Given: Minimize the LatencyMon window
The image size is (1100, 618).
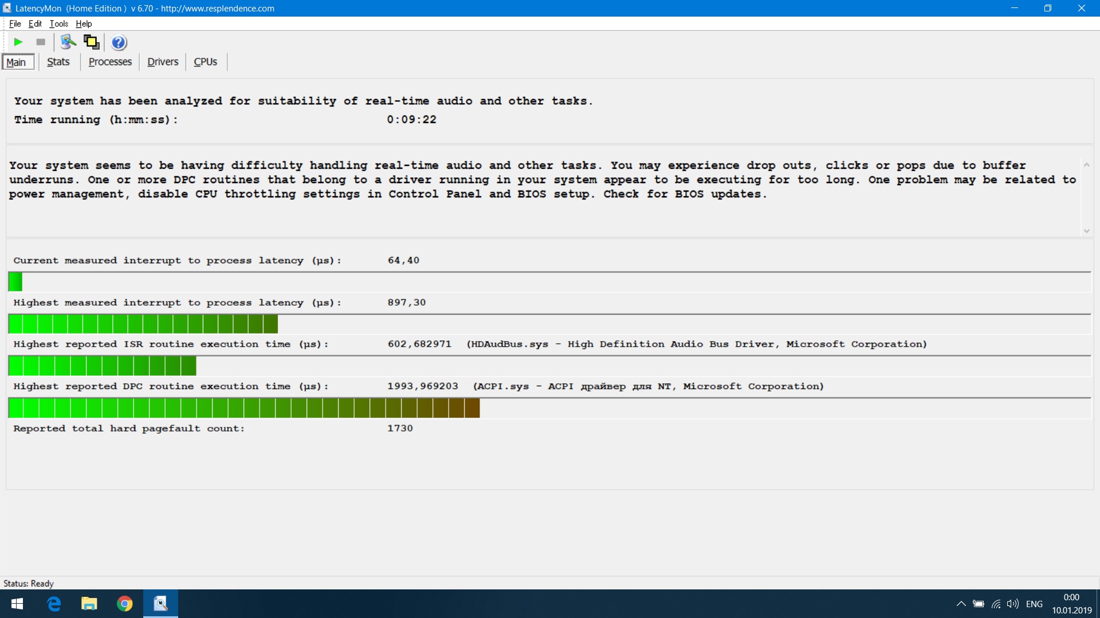Looking at the screenshot, I should (x=1015, y=8).
